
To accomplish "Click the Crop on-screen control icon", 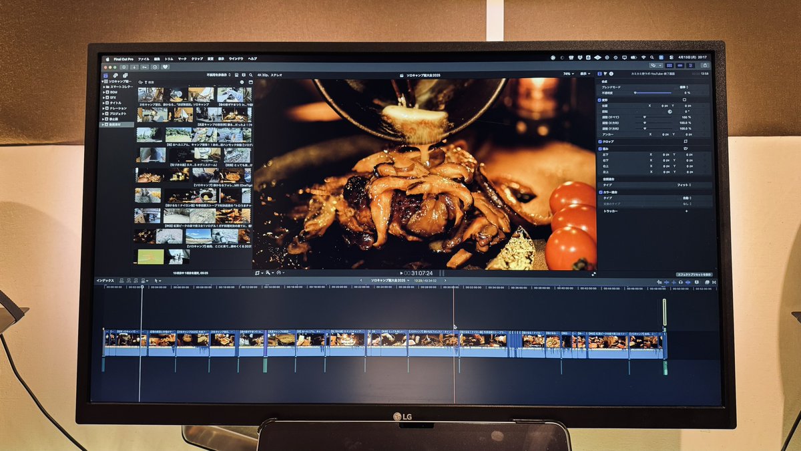I will [x=686, y=141].
